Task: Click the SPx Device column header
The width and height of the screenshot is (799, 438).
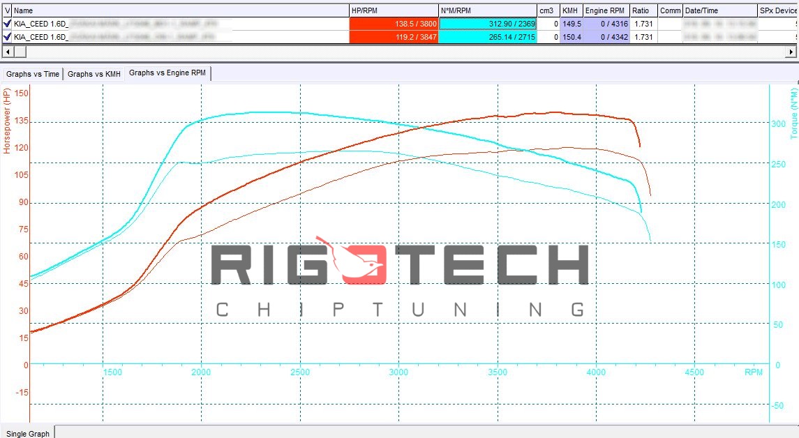Action: 778,10
